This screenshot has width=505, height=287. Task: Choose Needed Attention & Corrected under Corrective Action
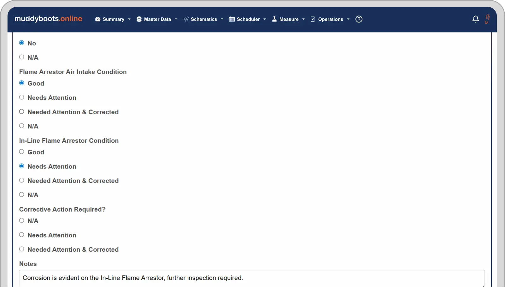[22, 249]
